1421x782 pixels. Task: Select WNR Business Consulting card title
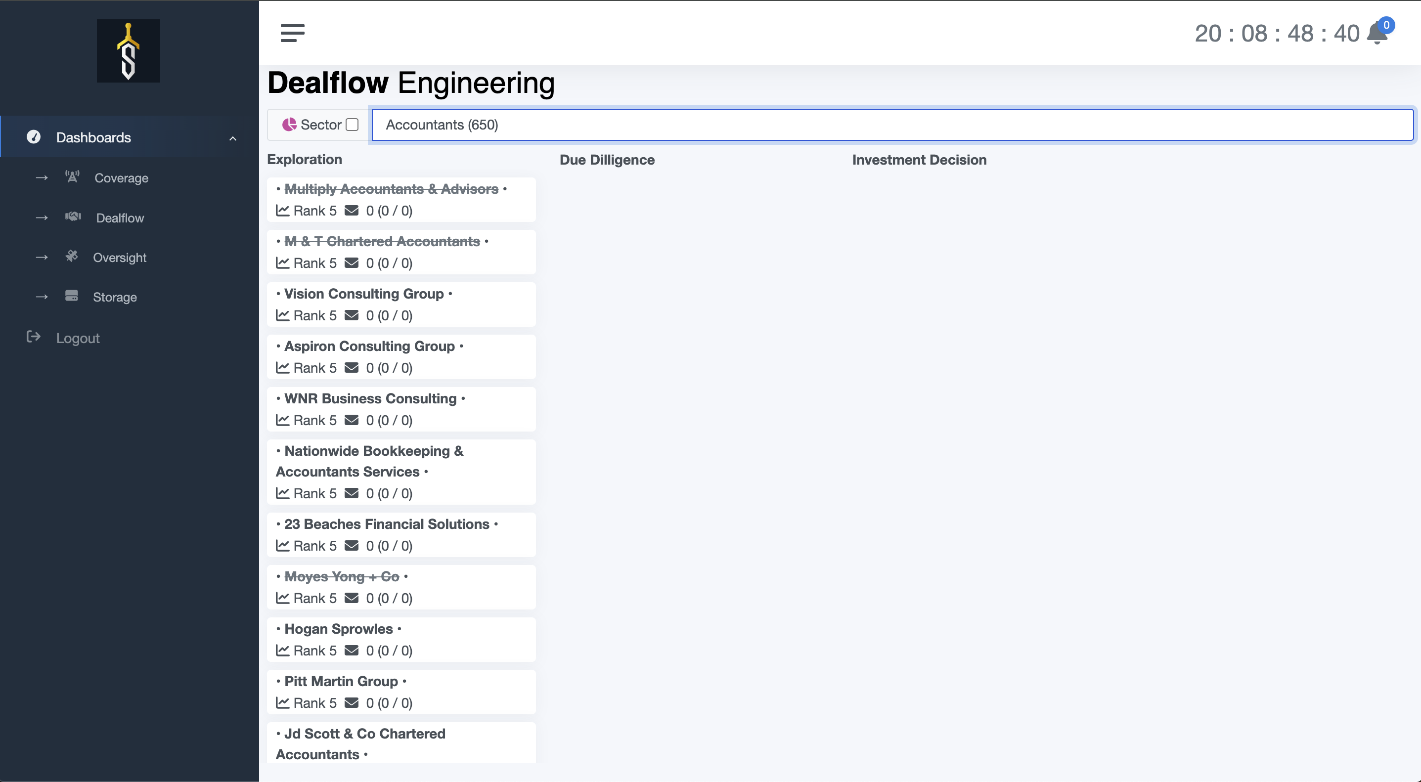pos(370,398)
